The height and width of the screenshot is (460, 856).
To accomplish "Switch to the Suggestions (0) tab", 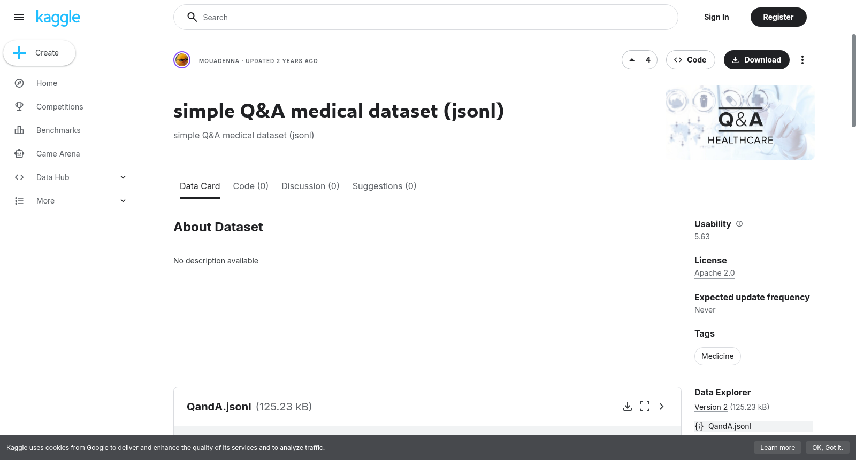I will click(x=384, y=186).
